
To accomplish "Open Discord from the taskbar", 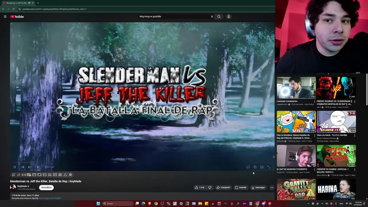I will coord(263,204).
